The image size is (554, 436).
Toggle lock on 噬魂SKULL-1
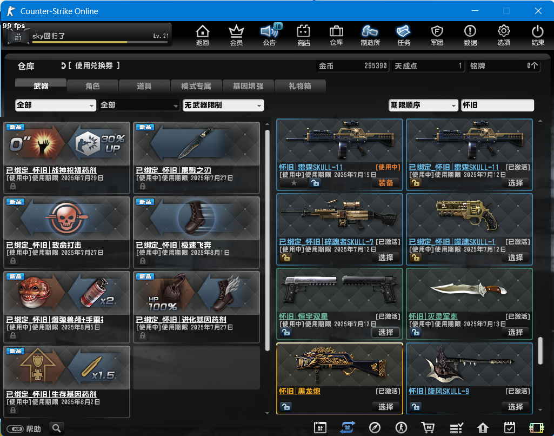tap(416, 257)
